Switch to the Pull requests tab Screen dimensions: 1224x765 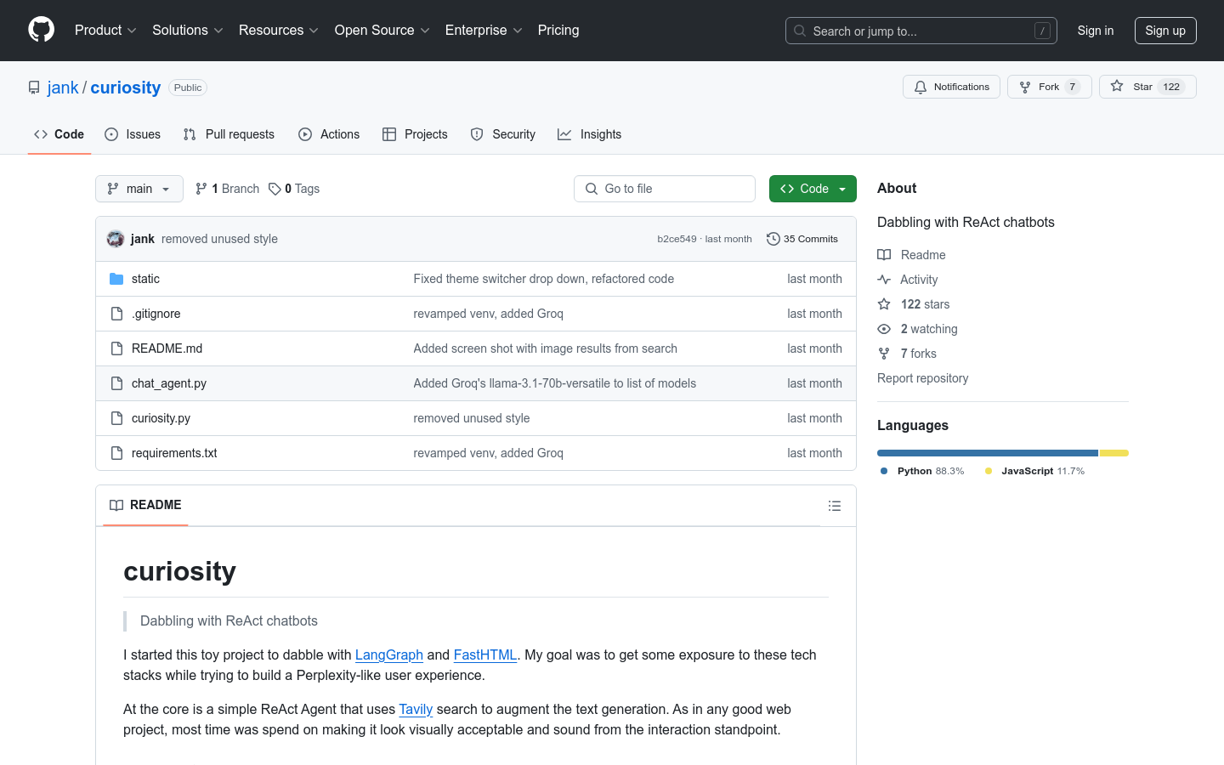click(229, 134)
